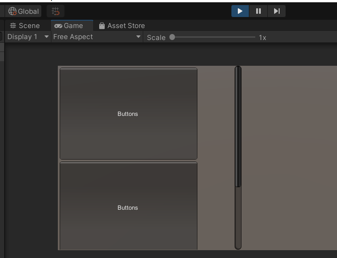The image size is (337, 258).
Task: Switch to the Scene tab
Action: coord(25,26)
